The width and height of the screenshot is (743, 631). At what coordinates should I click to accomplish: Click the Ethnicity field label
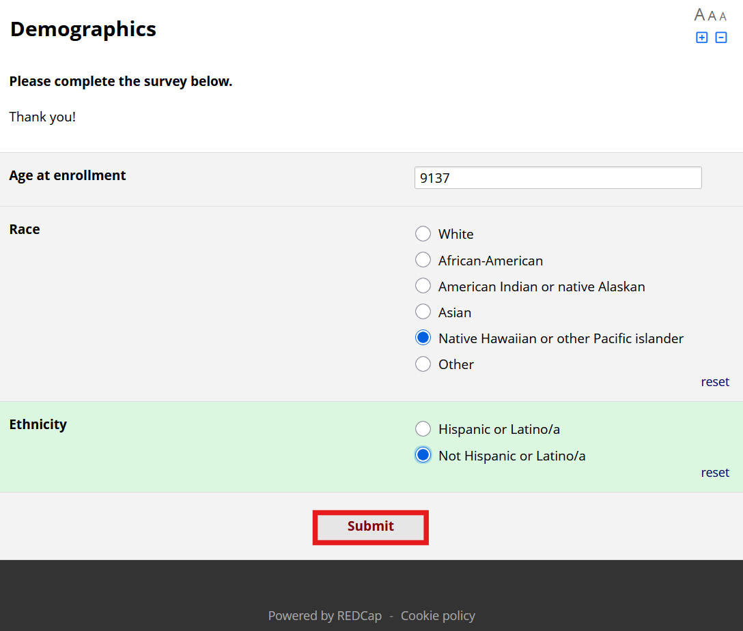(38, 424)
